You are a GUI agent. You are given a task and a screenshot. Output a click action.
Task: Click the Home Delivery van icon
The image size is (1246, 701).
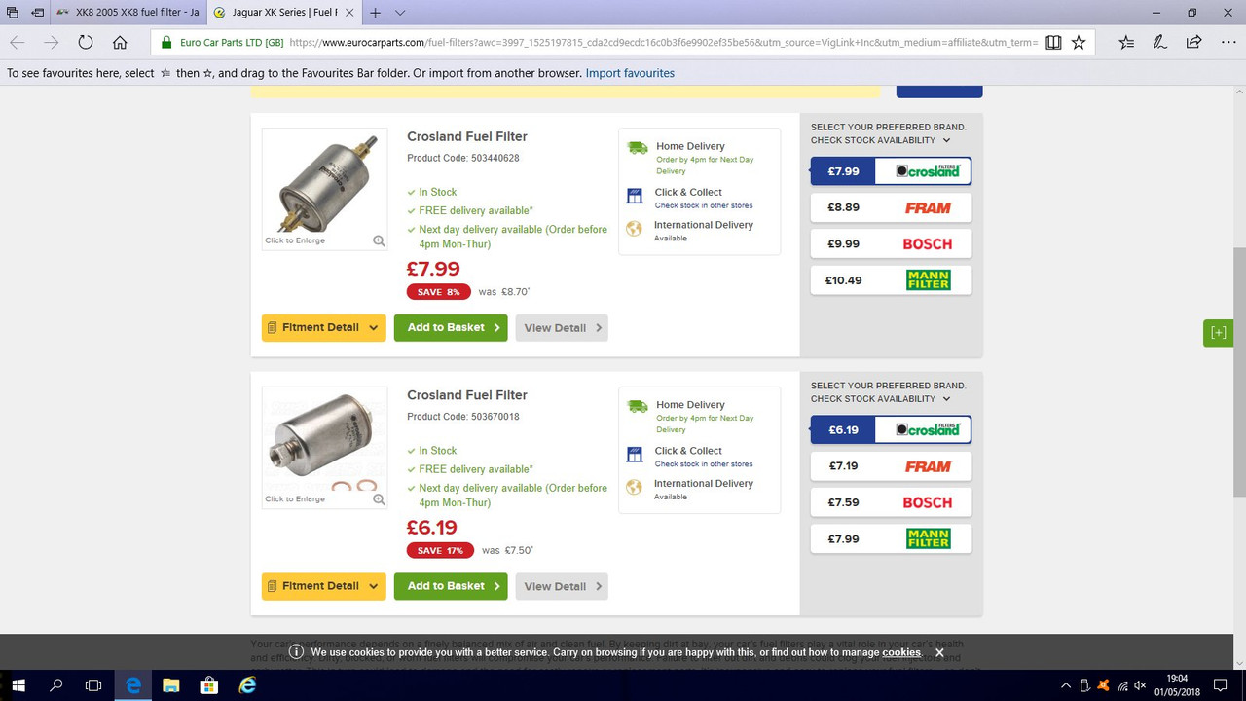point(637,147)
